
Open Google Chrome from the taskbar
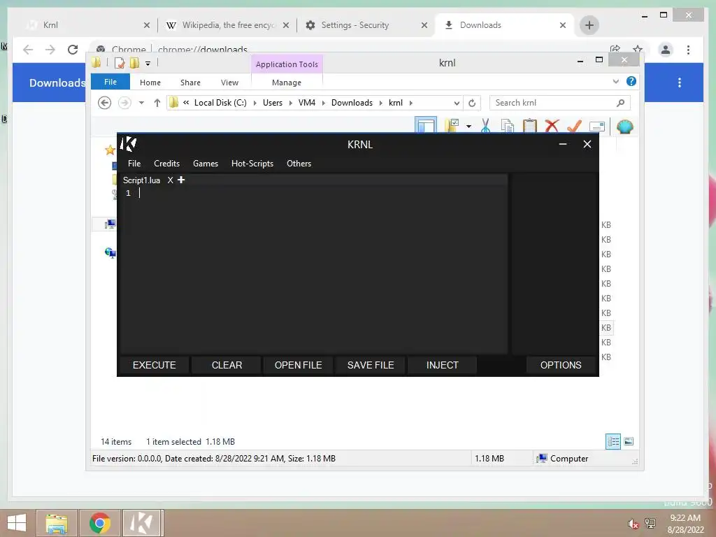[x=100, y=523]
